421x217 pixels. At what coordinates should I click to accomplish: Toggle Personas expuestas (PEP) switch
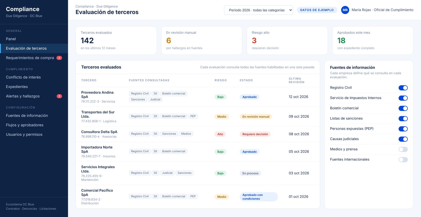click(403, 129)
